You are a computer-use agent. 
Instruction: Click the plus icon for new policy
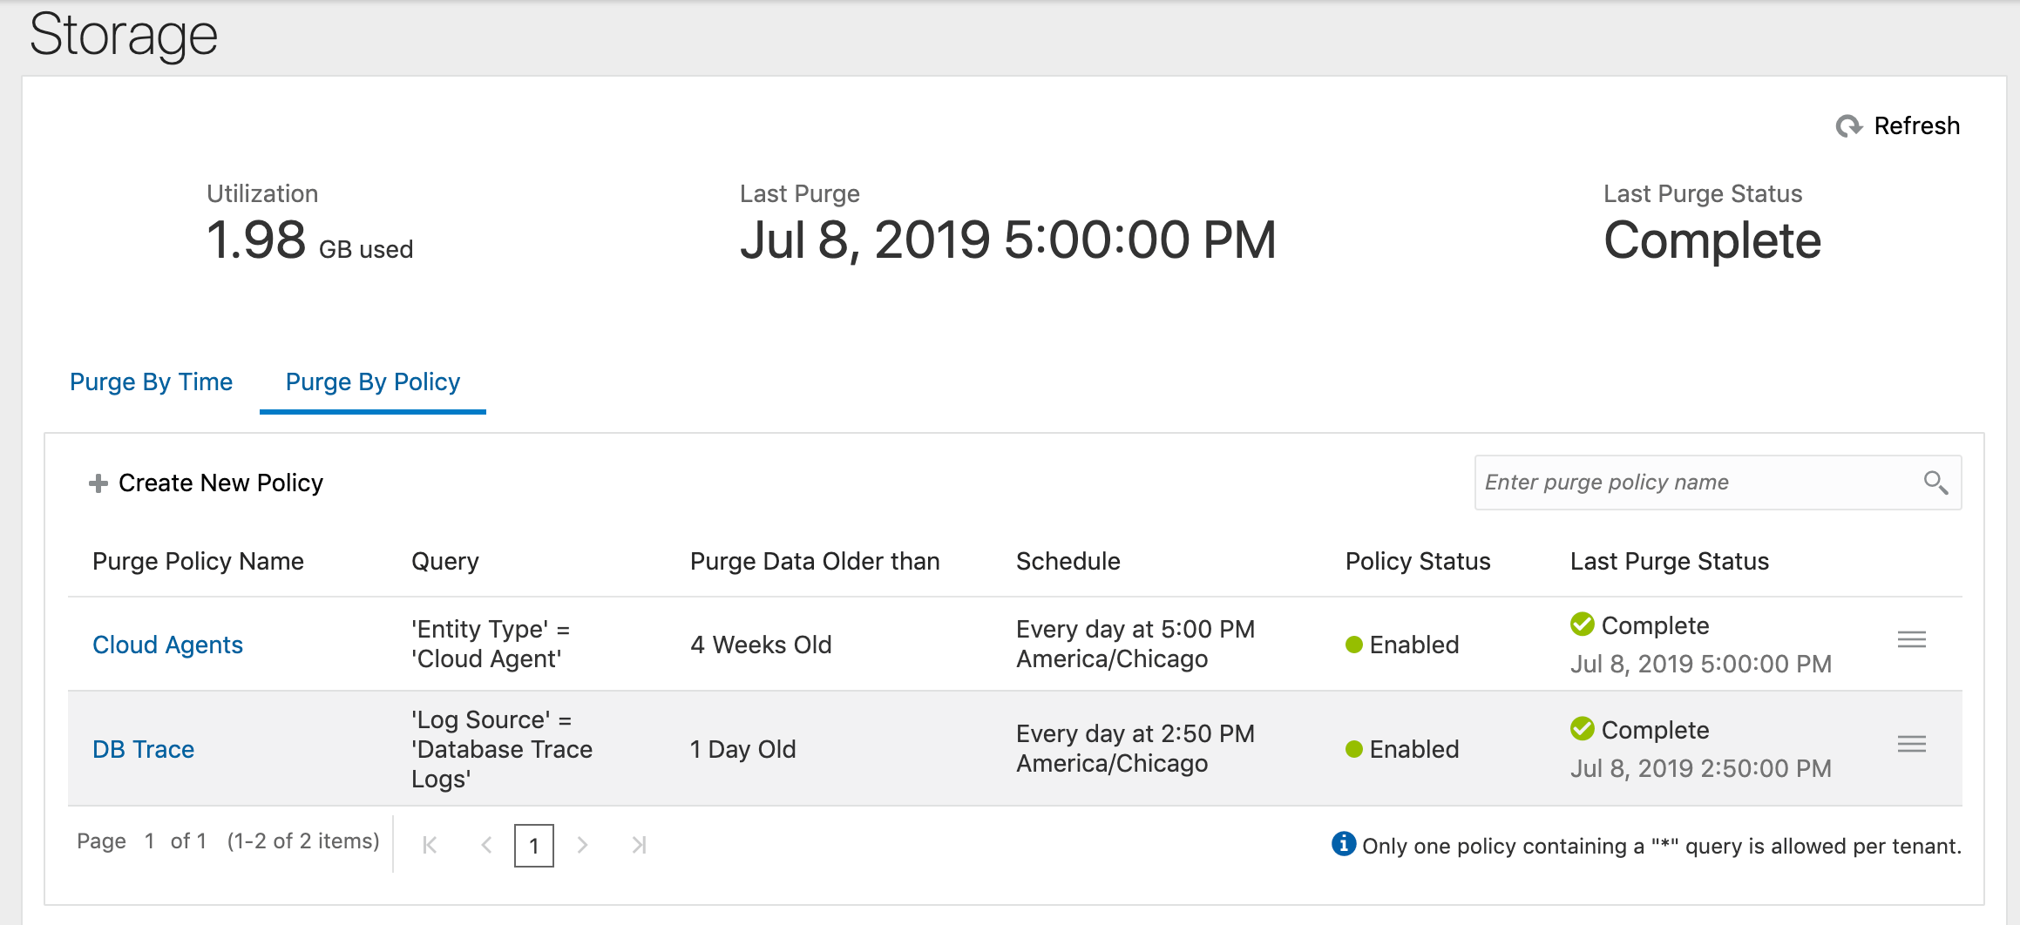98,483
